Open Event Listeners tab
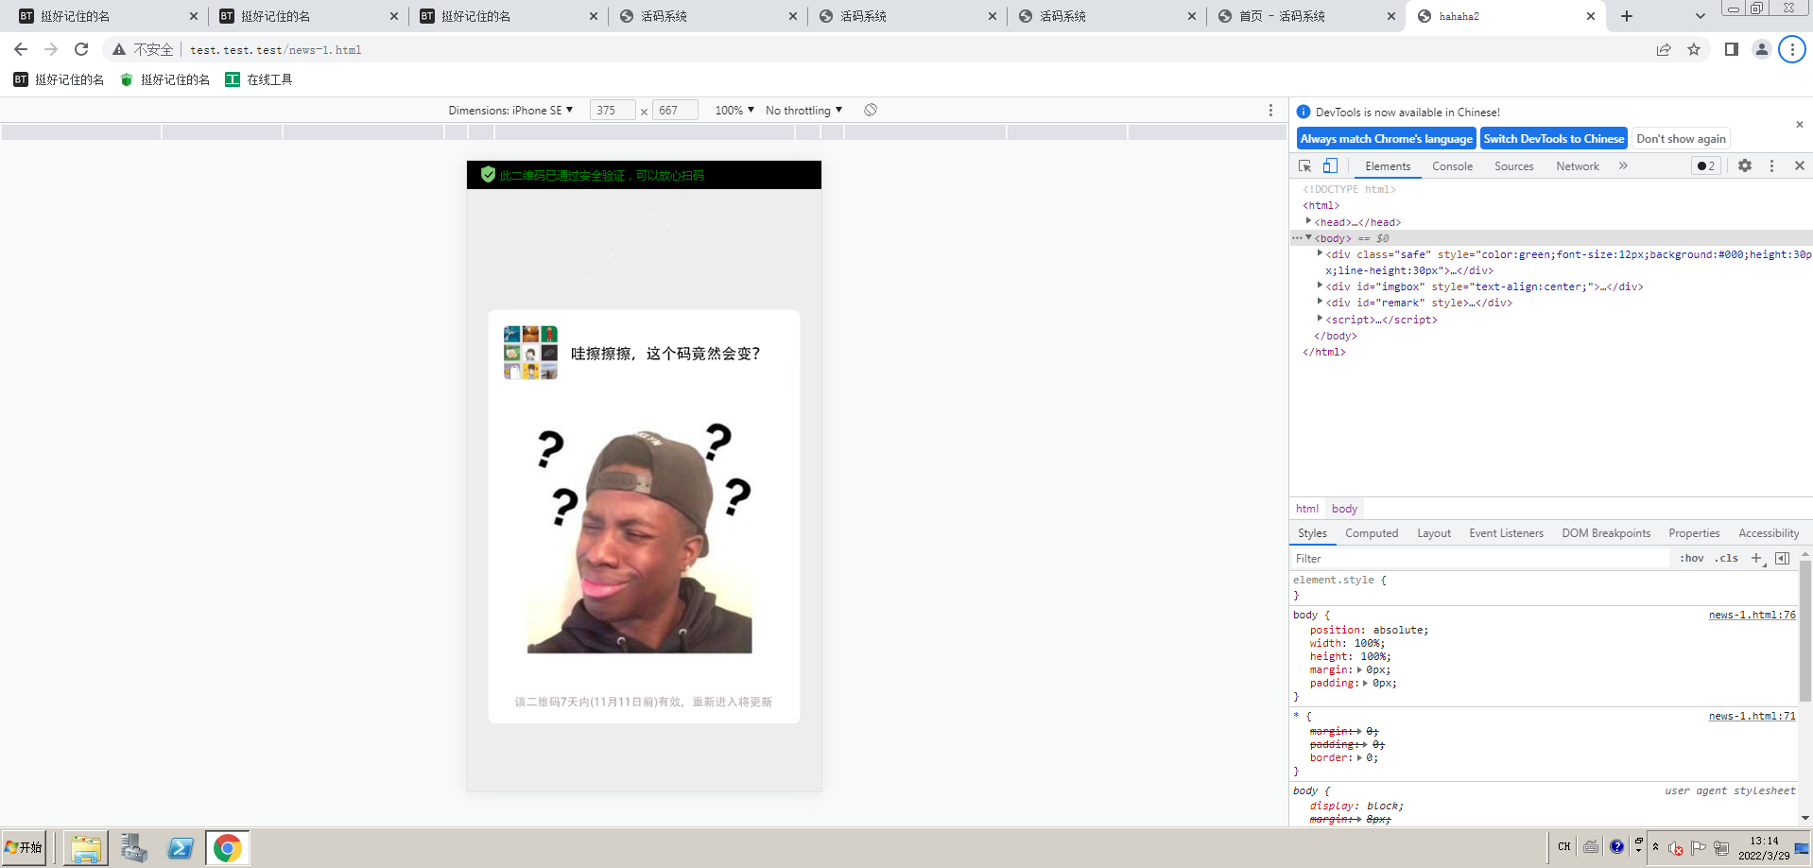The height and width of the screenshot is (868, 1813). [1506, 533]
